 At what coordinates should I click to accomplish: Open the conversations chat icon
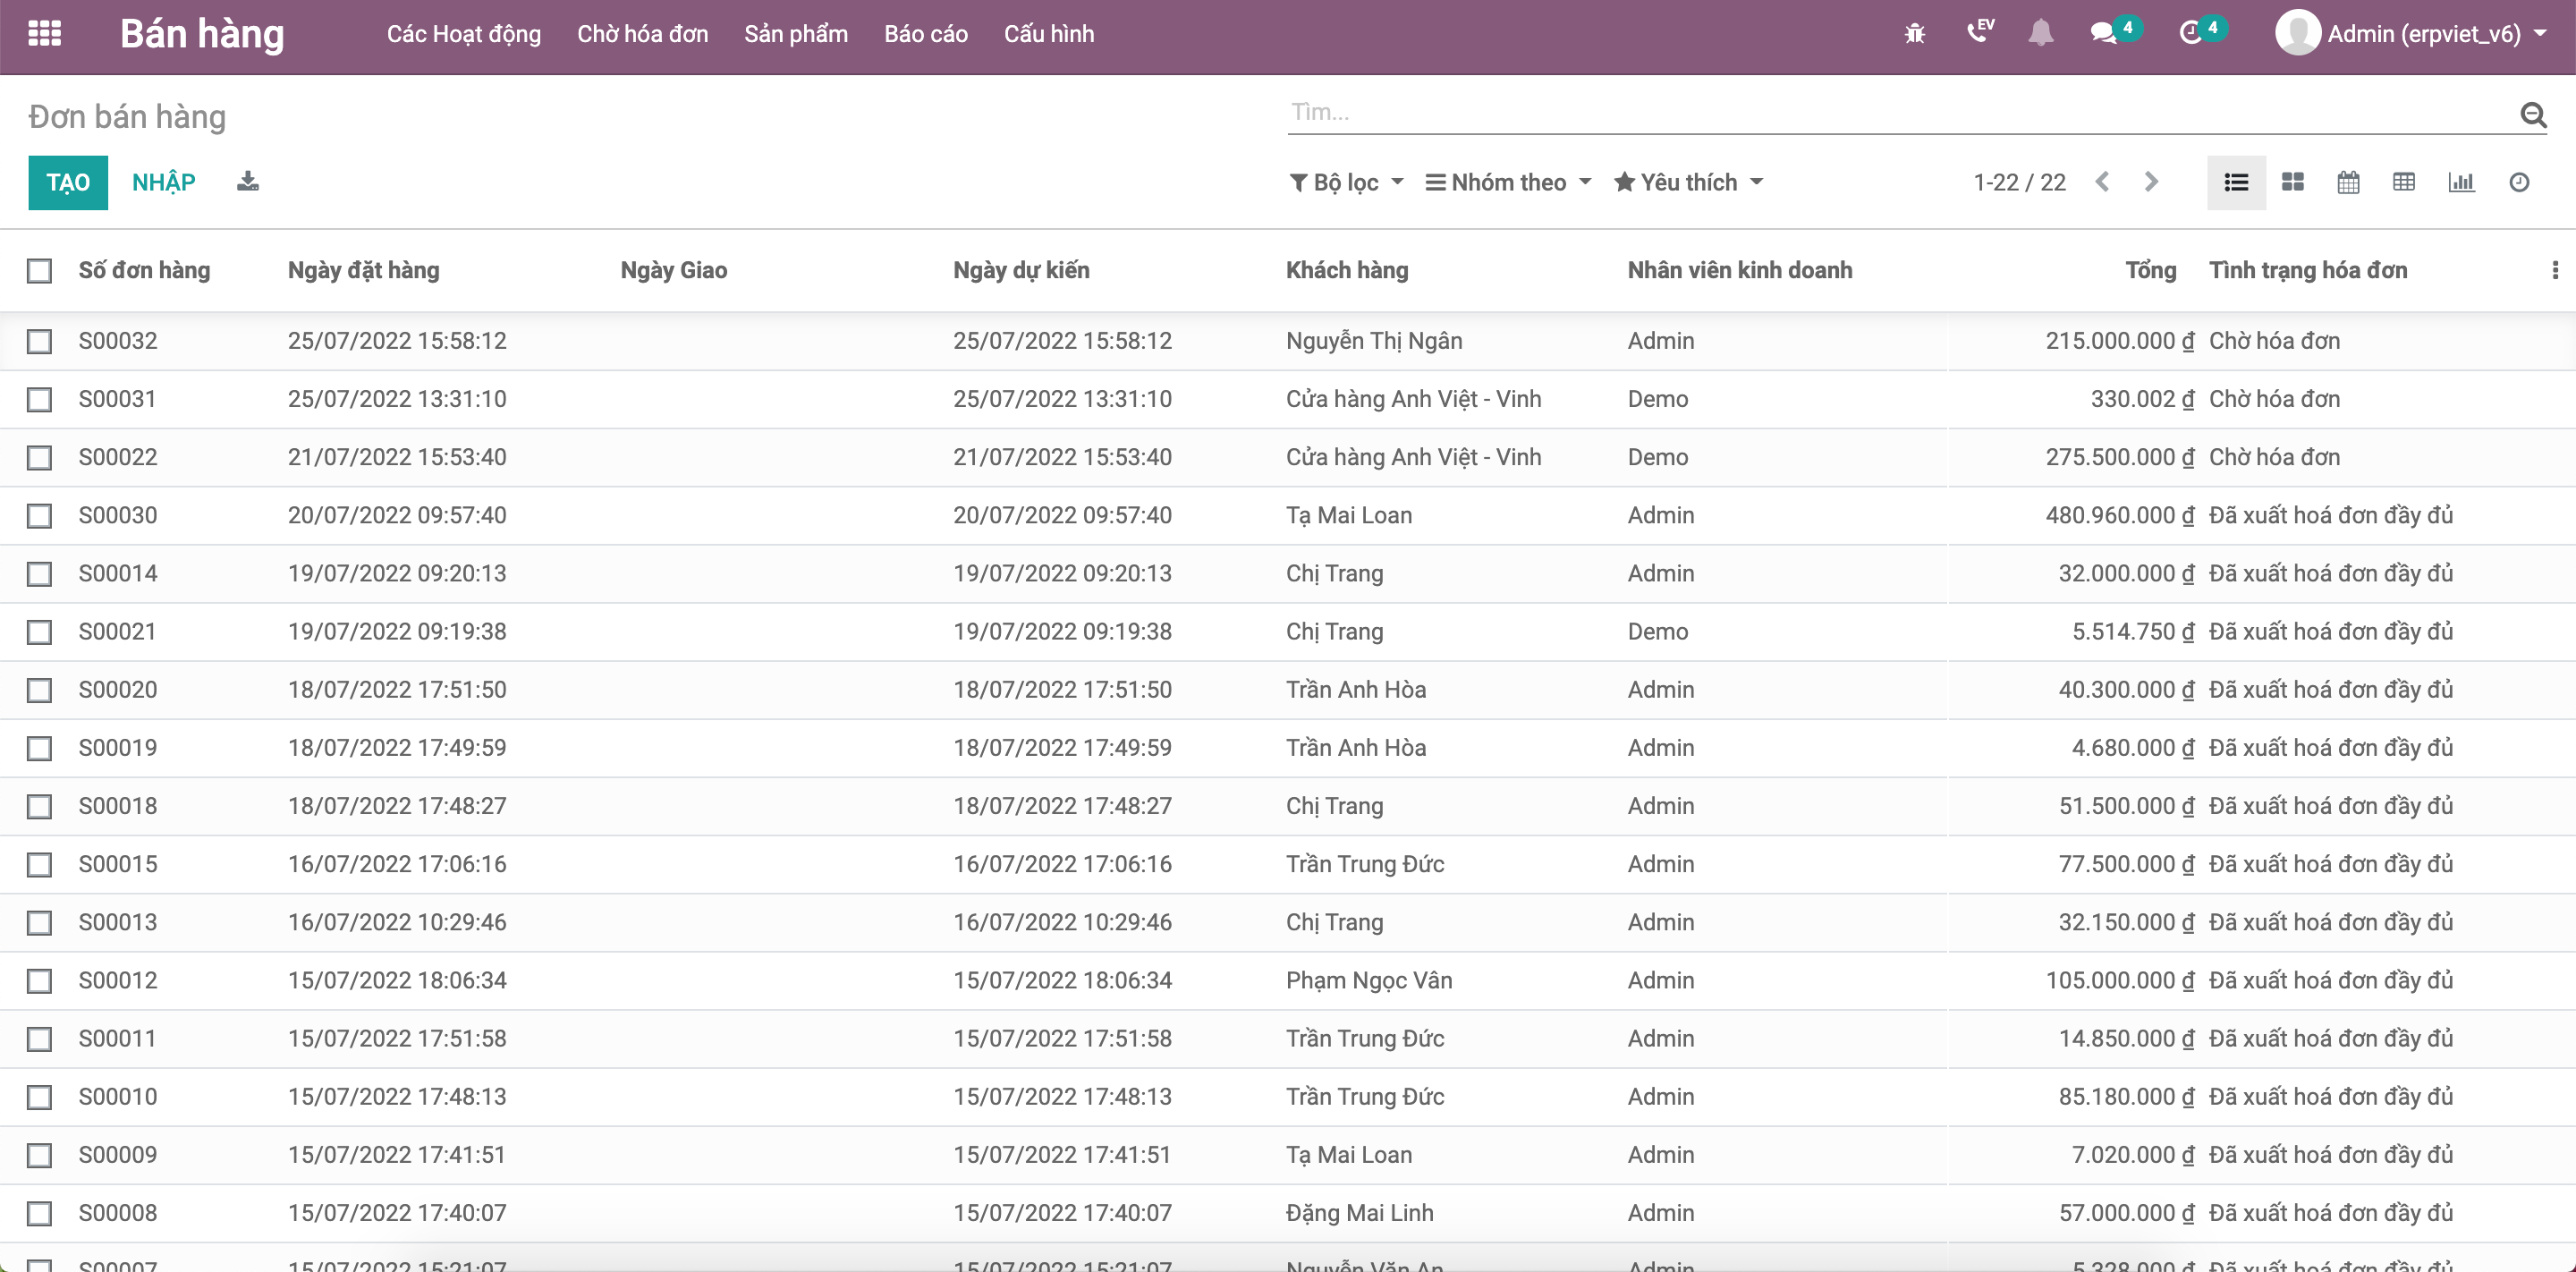pos(2104,33)
